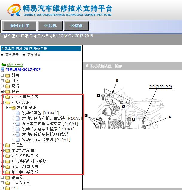Select 菜单折叠 to collapse all menus
This screenshot has height=190, width=182.
tap(34, 55)
